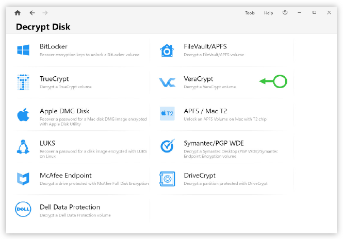
Task: Click the Dell logo icon
Action: [x=23, y=209]
